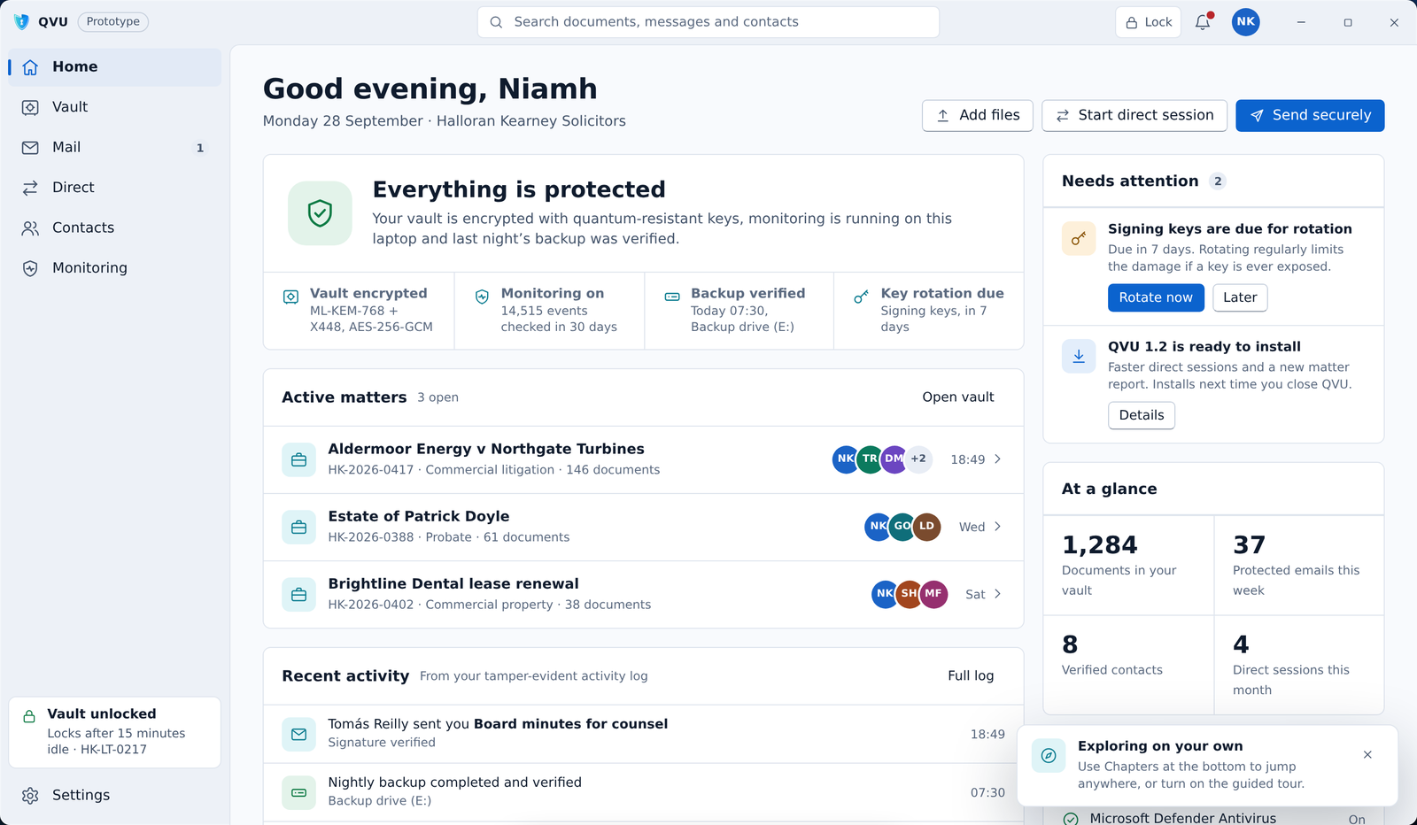Open the 37 Protected emails tile
Screen dimensions: 1417x825
(1299, 565)
